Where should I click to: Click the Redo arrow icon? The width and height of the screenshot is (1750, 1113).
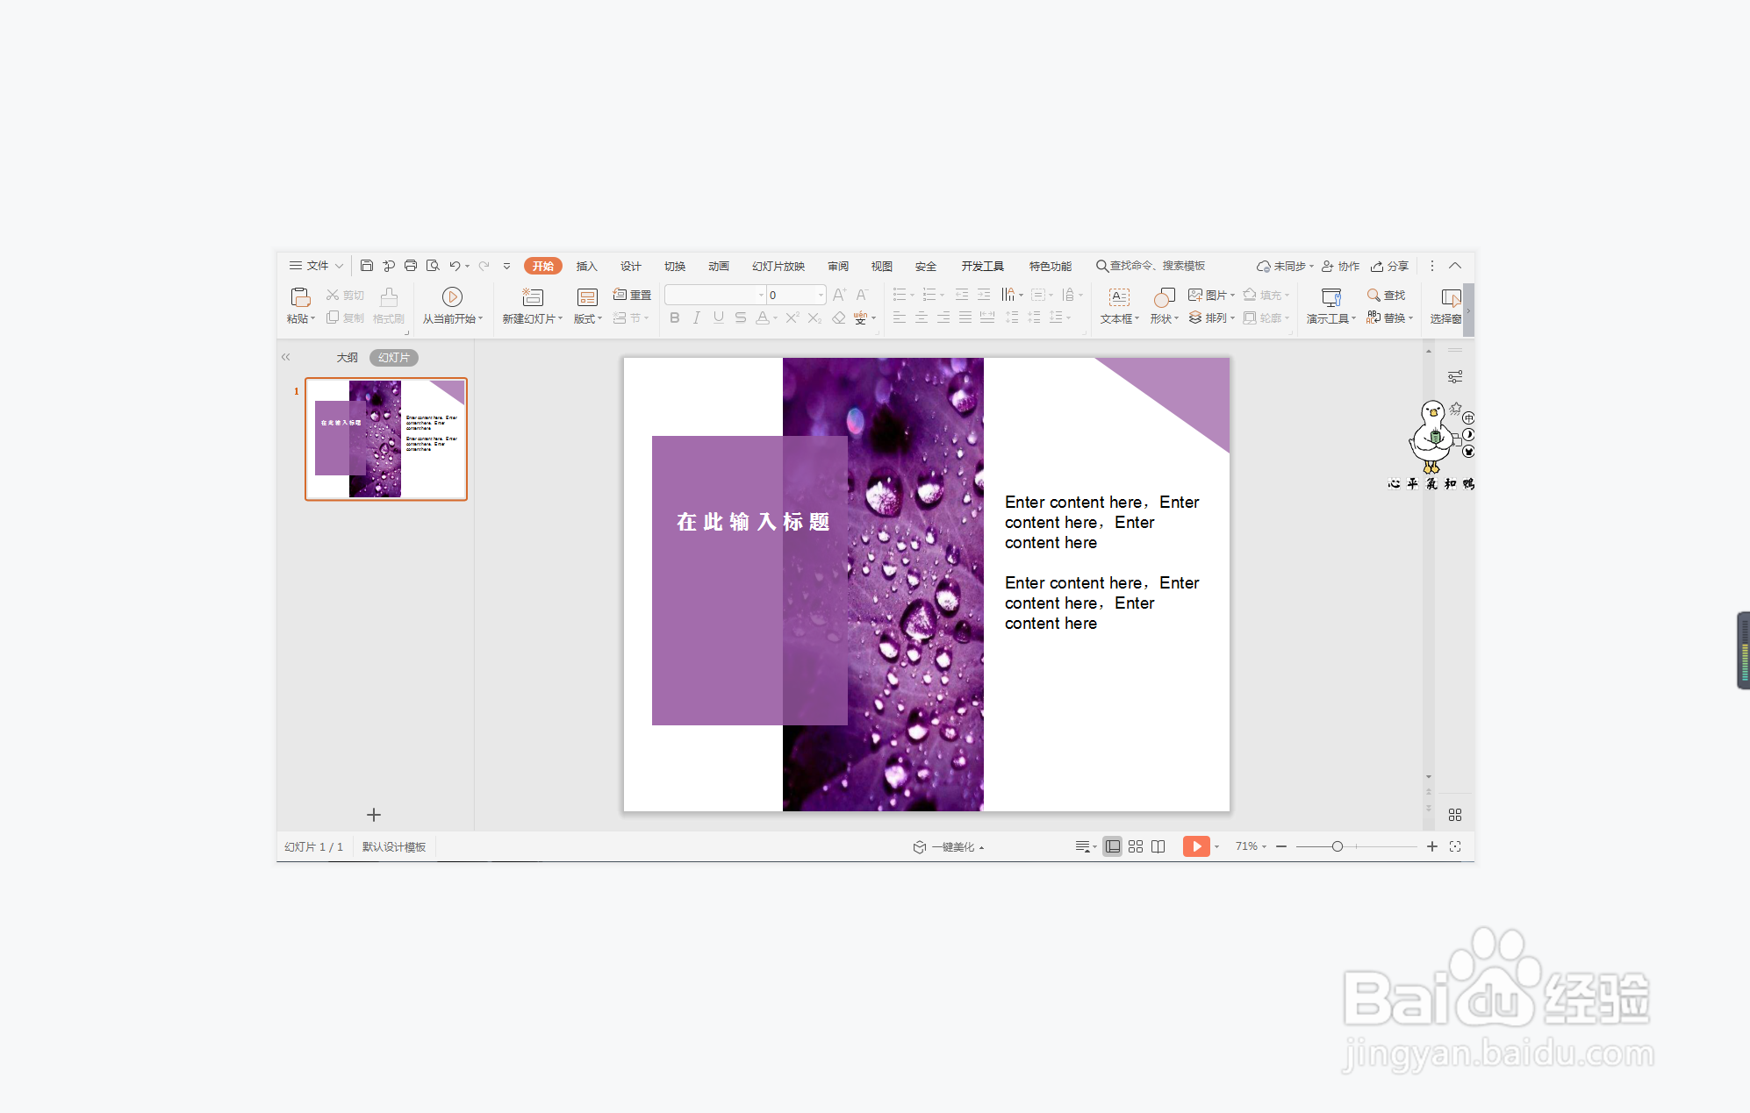click(x=484, y=266)
